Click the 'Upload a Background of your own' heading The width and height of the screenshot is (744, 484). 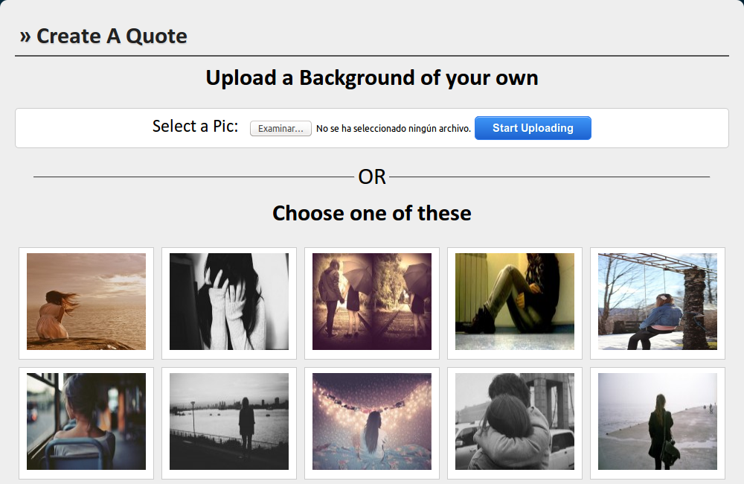pos(372,78)
